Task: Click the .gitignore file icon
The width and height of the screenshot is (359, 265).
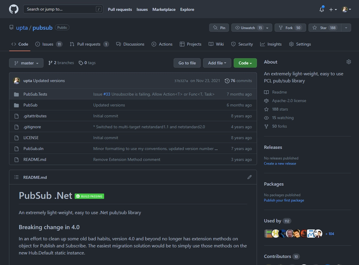Action: [x=17, y=127]
